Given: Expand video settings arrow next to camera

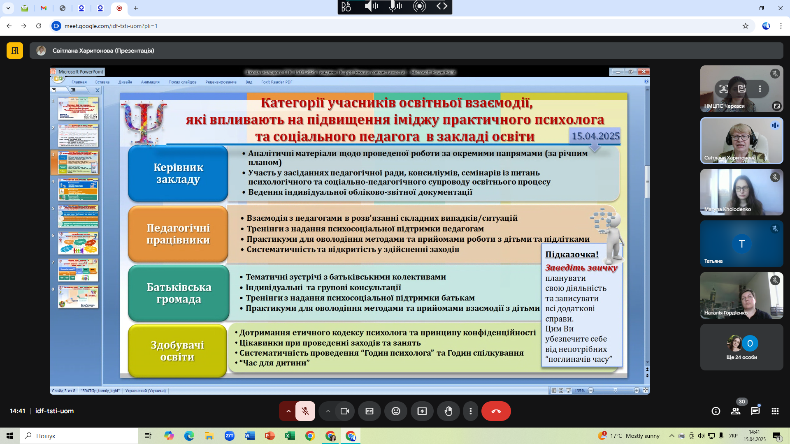Looking at the screenshot, I should 328,411.
